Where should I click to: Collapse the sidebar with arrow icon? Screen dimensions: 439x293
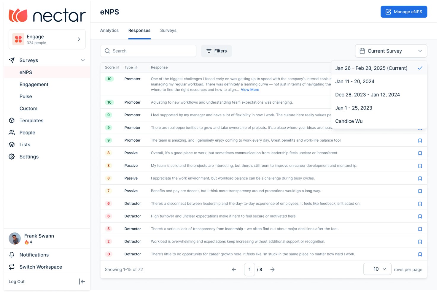[x=82, y=281]
